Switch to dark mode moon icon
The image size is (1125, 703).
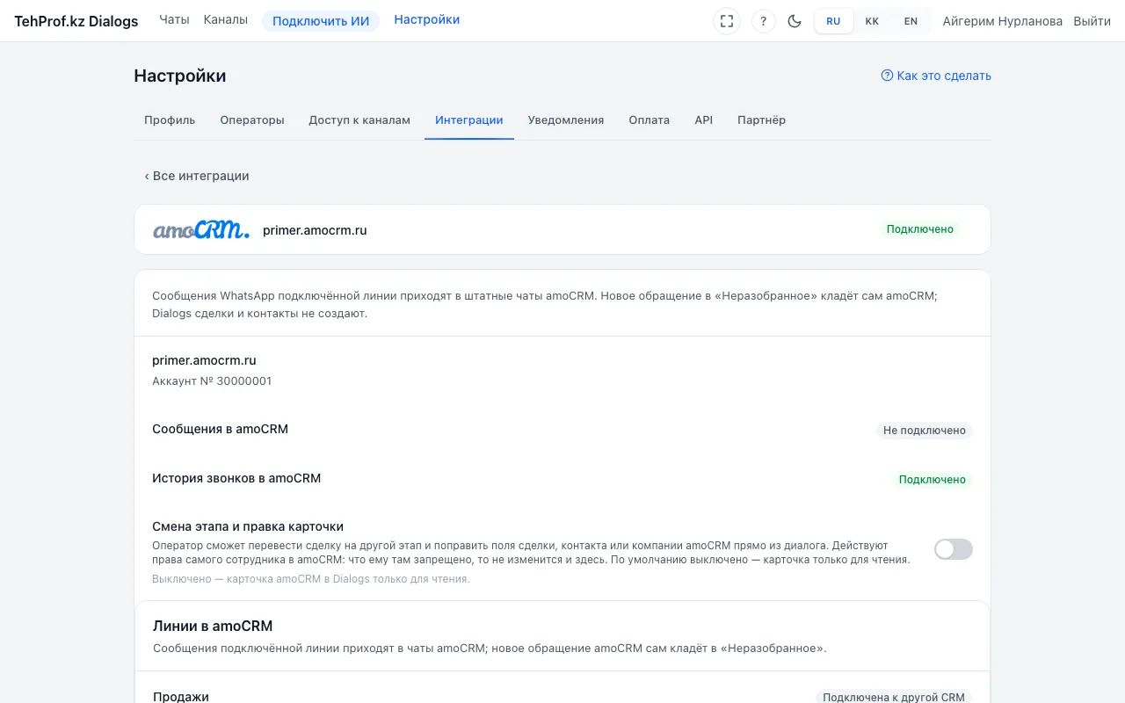(x=795, y=21)
